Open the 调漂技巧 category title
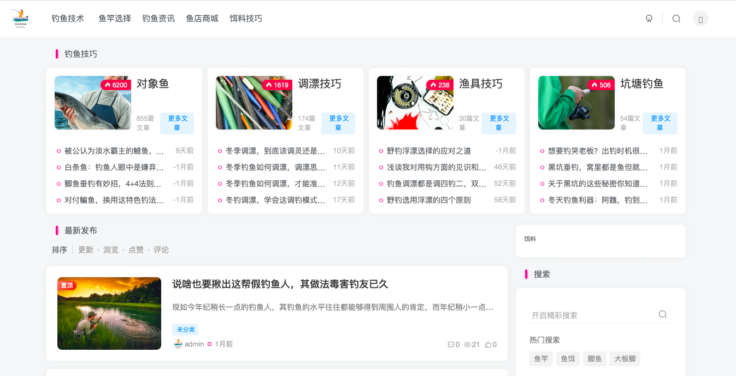736x376 pixels. [320, 84]
